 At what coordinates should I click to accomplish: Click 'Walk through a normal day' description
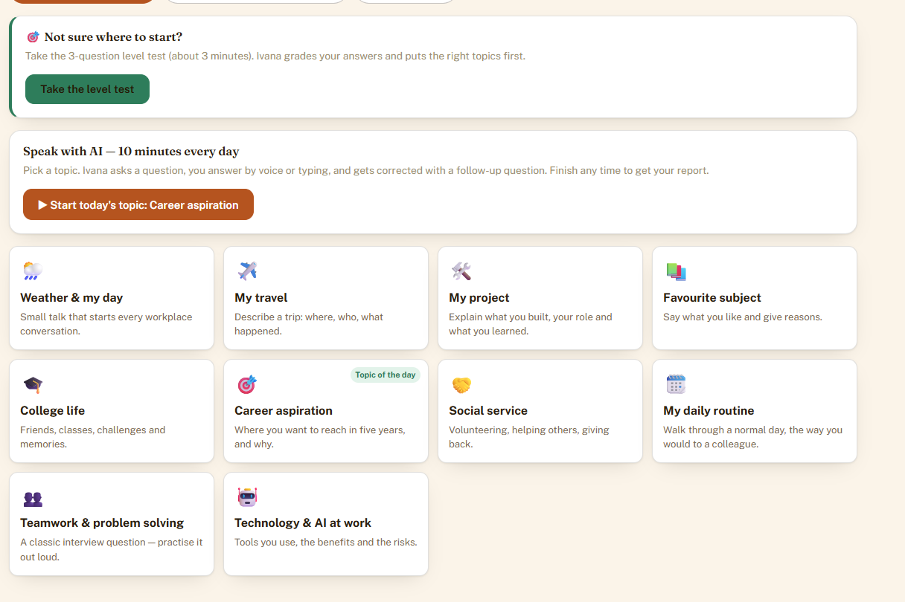[753, 437]
